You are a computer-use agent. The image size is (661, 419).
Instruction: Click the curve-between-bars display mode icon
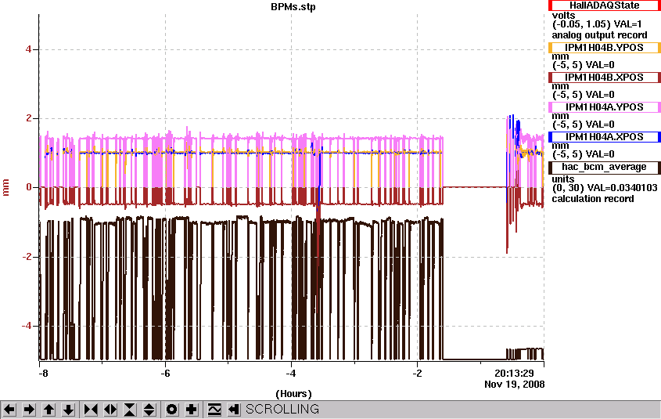click(x=214, y=410)
